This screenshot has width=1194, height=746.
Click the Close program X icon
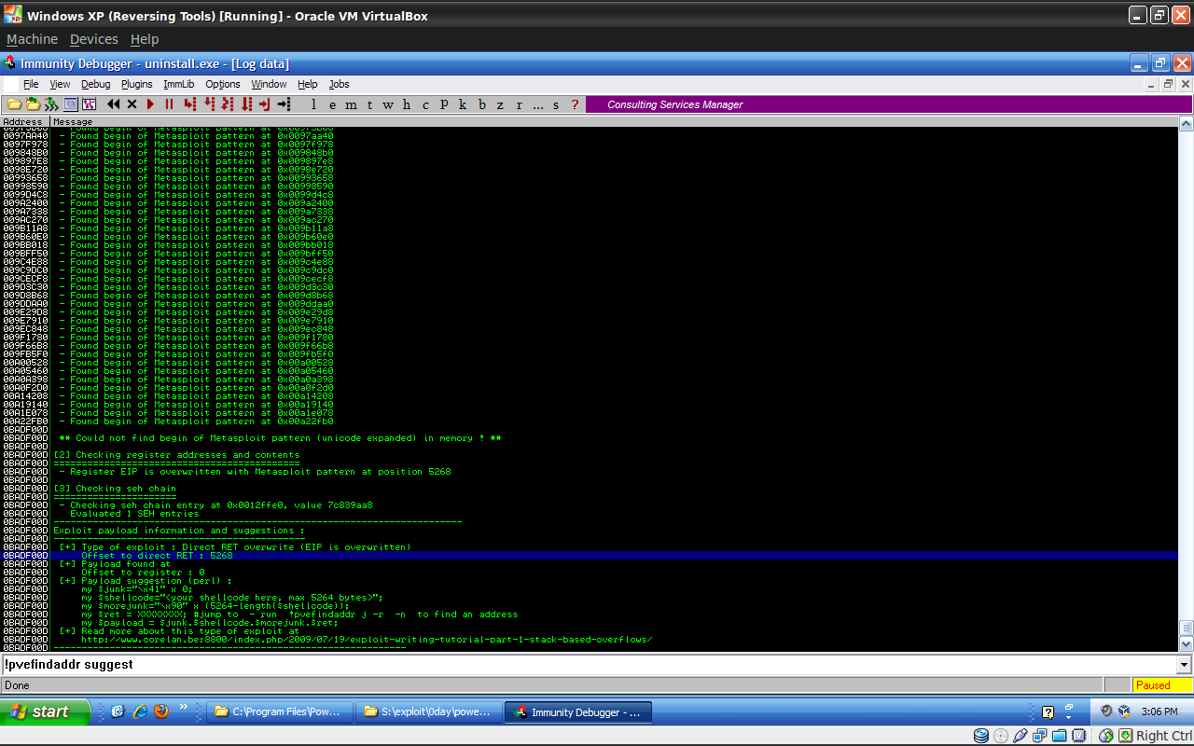[x=132, y=104]
